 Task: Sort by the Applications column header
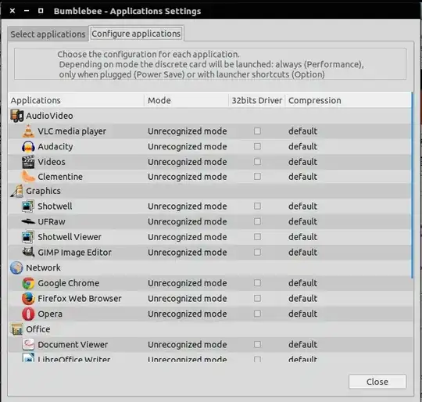pos(77,100)
